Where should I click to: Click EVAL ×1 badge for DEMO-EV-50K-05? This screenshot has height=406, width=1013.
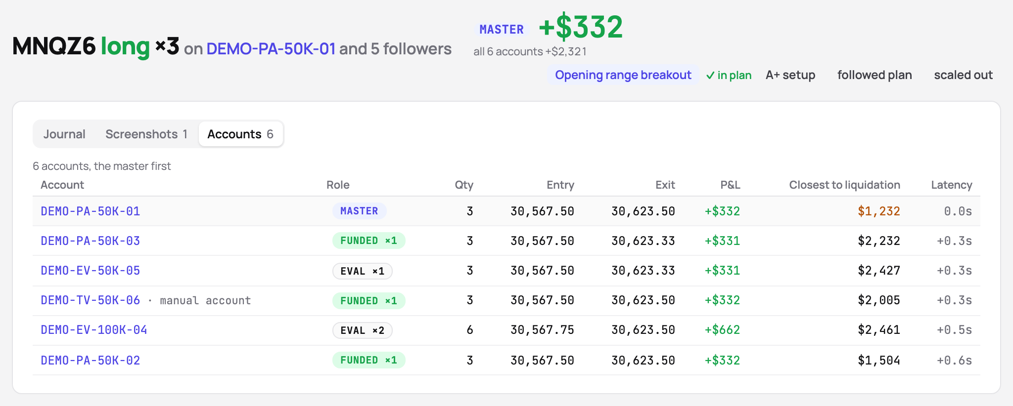(x=362, y=271)
